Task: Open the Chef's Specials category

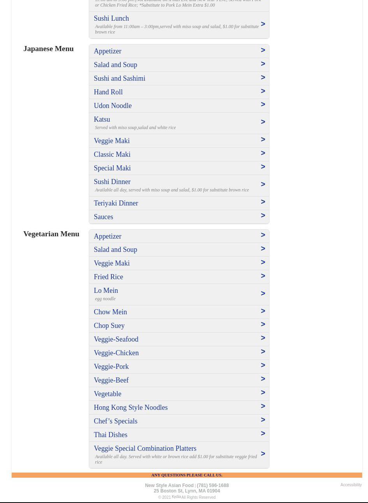Action: point(116,421)
